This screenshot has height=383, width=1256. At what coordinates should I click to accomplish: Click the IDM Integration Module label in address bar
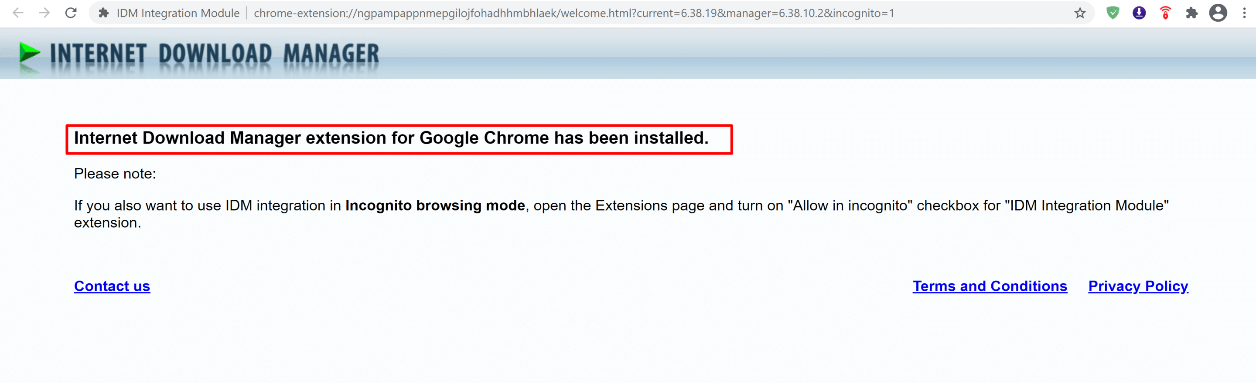[x=177, y=13]
